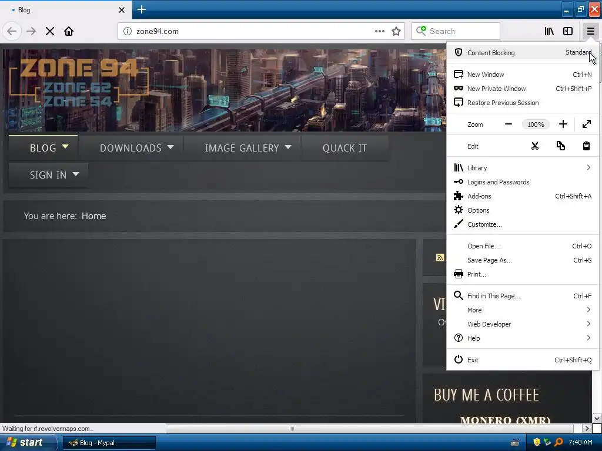Increase zoom with plus button
602x451 pixels.
click(563, 124)
